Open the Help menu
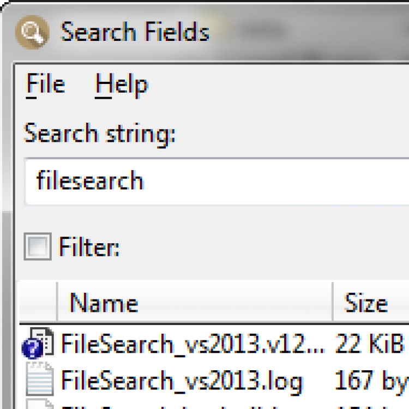This screenshot has width=409, height=409. (121, 85)
